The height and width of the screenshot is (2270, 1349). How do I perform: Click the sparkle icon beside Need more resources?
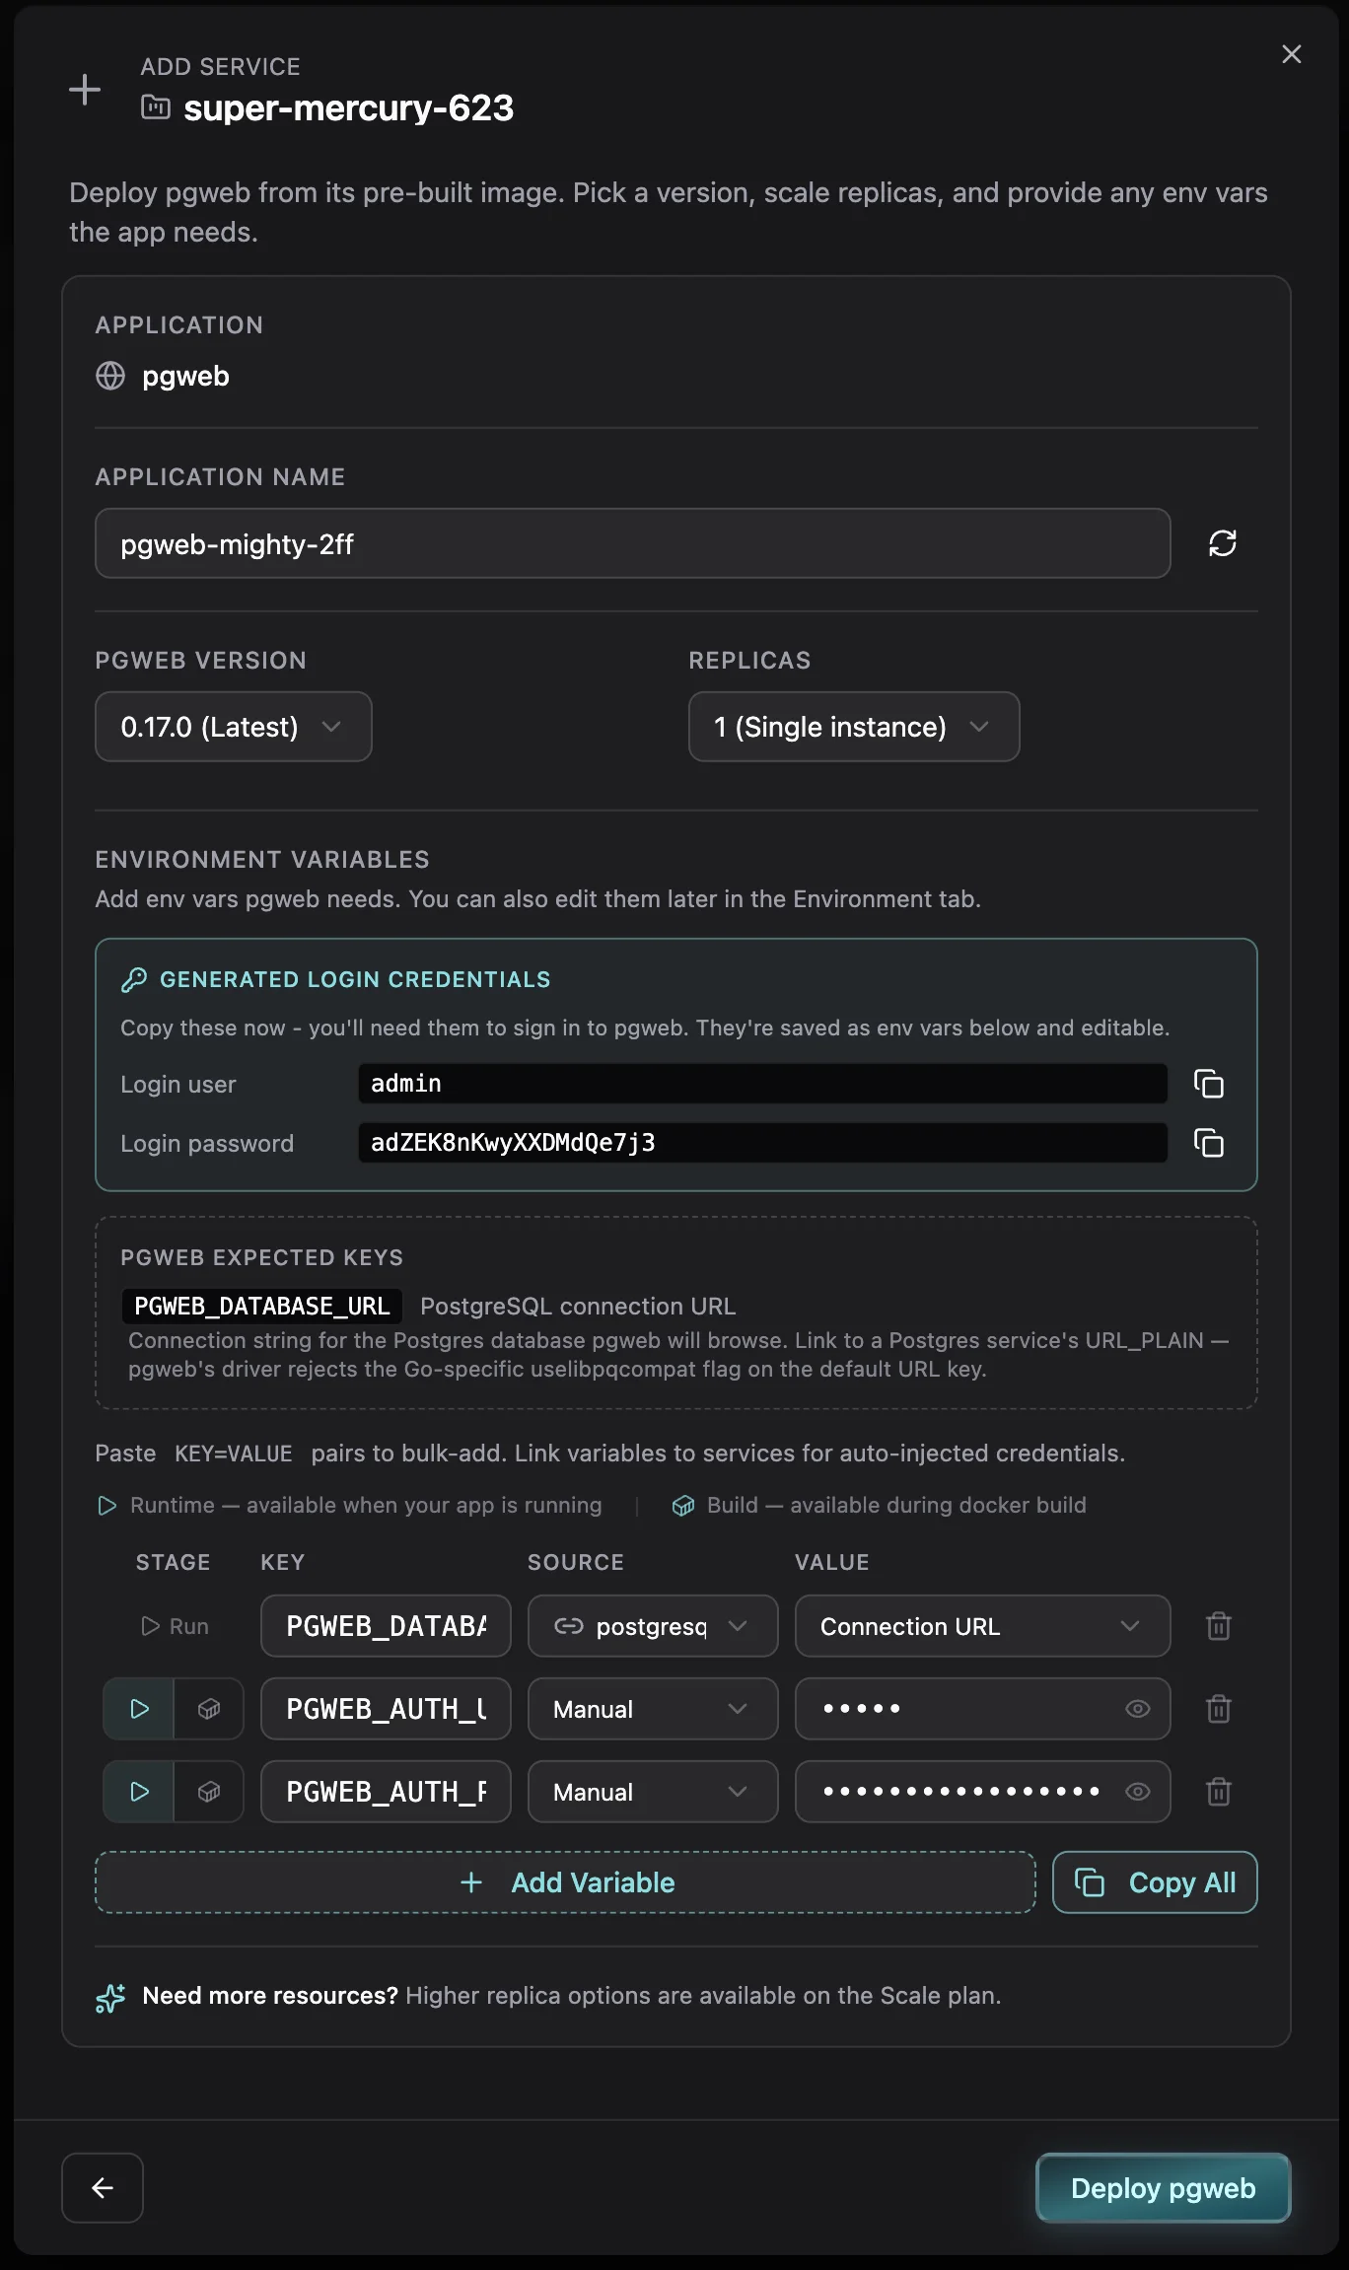(x=110, y=1997)
